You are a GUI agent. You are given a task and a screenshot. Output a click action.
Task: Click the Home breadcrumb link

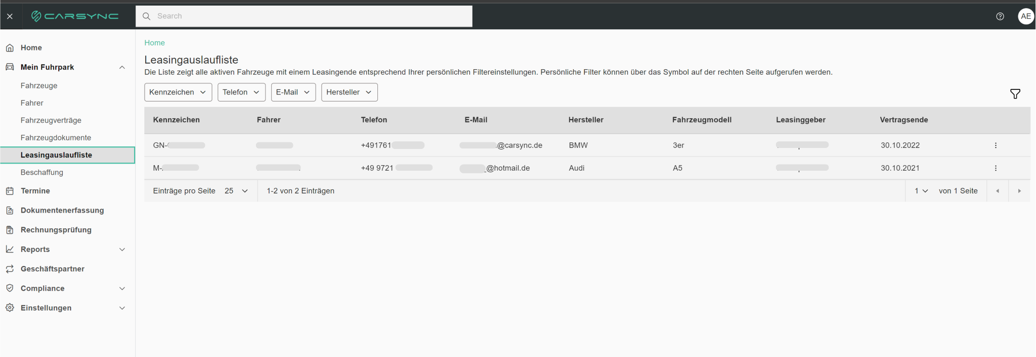(x=155, y=43)
